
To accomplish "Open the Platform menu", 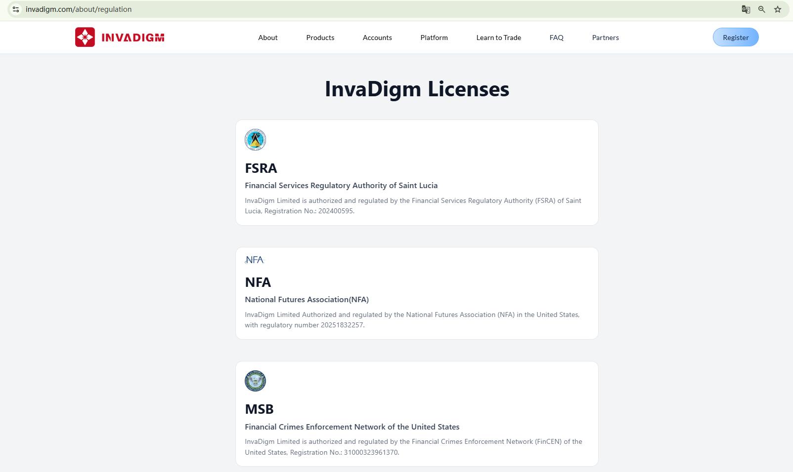I will (434, 38).
